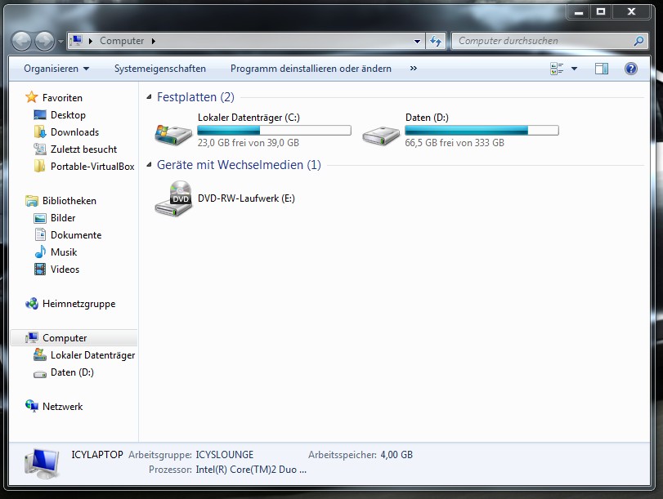This screenshot has height=499, width=663.
Task: Click sidebar Daten (D:) drive icon
Action: point(40,373)
